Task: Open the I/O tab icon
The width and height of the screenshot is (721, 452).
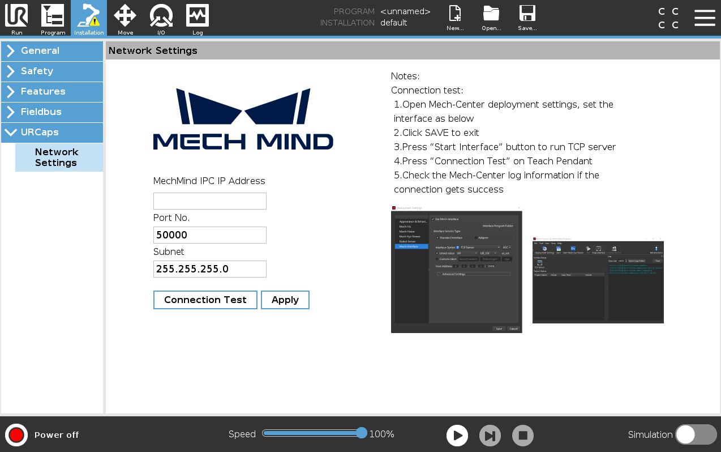Action: (161, 18)
